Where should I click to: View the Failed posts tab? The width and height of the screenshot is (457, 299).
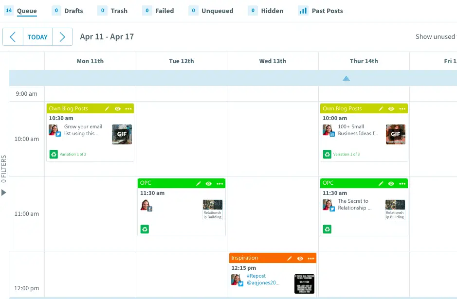[x=165, y=11]
